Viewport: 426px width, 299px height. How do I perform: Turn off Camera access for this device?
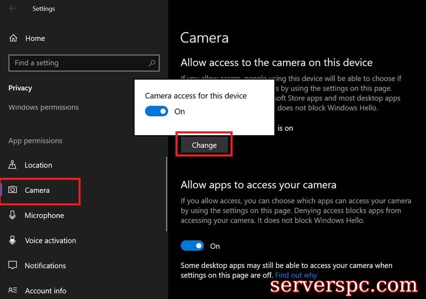point(157,111)
